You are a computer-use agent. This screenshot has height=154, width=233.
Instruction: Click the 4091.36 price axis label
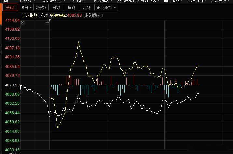(12, 57)
